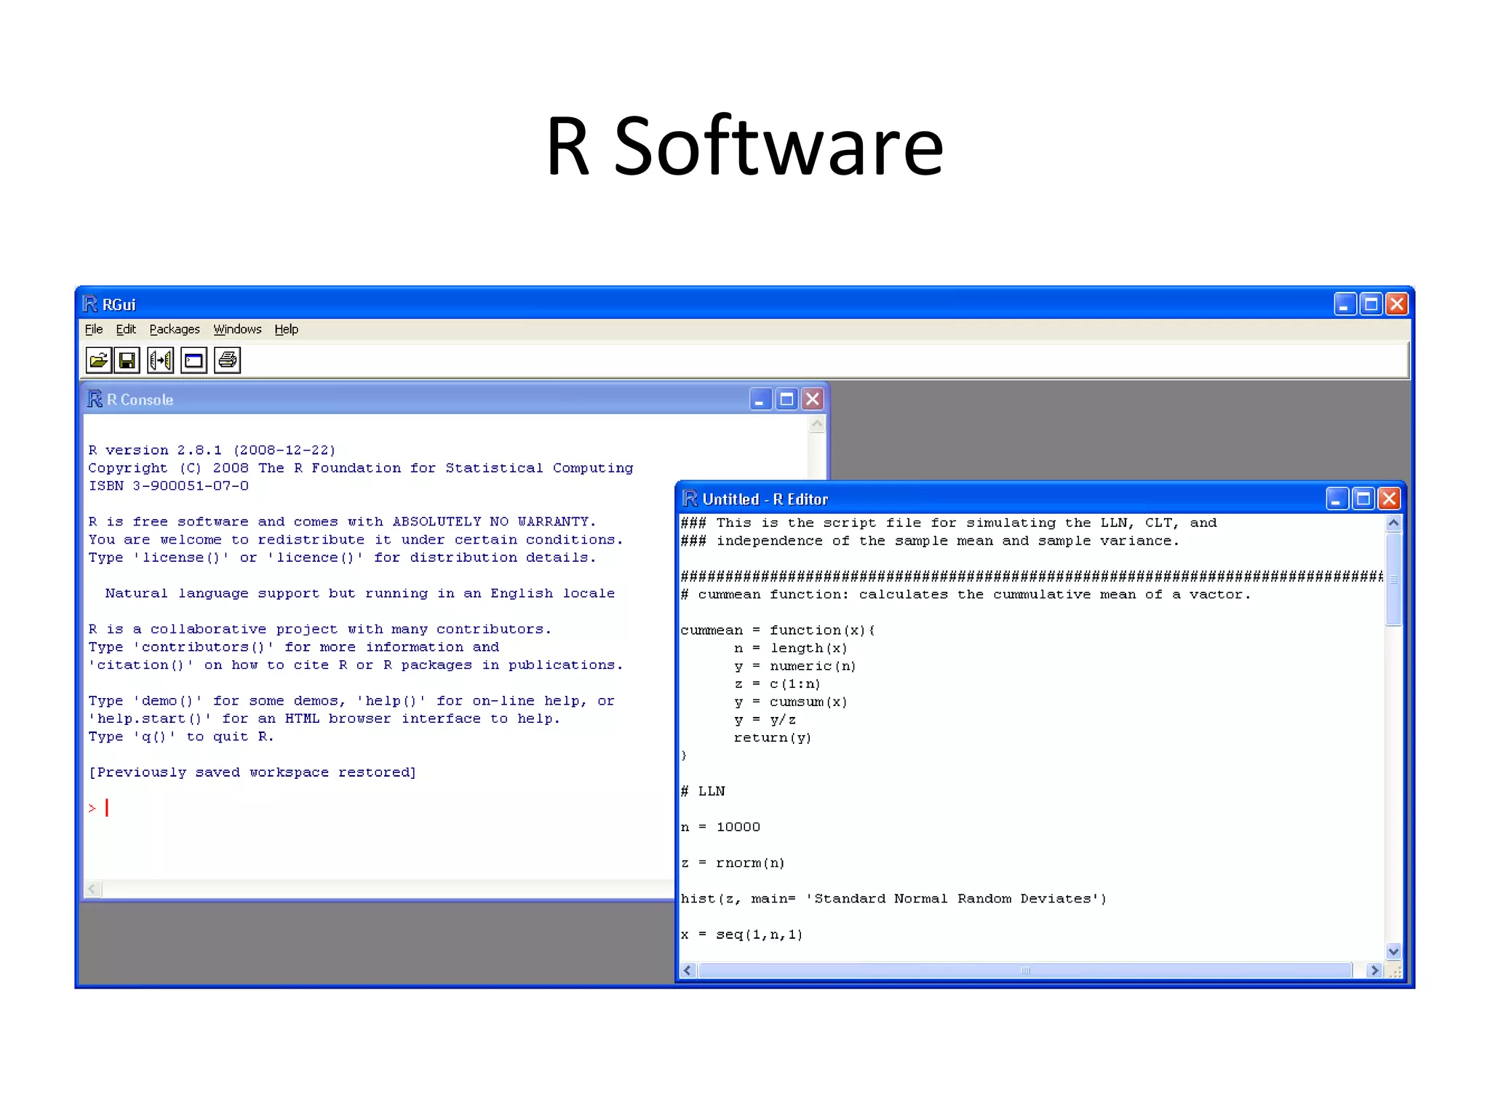Click 'z = c(1:n)' line in editor
Screen dimensions: 1490x1118
777,684
